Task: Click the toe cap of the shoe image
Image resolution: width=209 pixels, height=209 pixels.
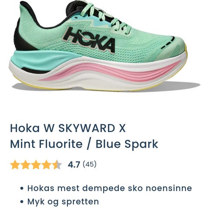Action: [179, 49]
